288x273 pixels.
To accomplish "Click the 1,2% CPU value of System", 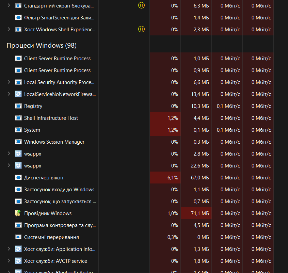I will (173, 130).
